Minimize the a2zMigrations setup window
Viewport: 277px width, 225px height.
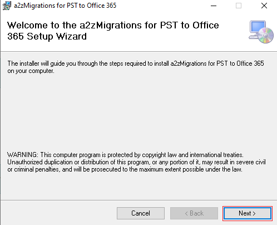pos(214,6)
